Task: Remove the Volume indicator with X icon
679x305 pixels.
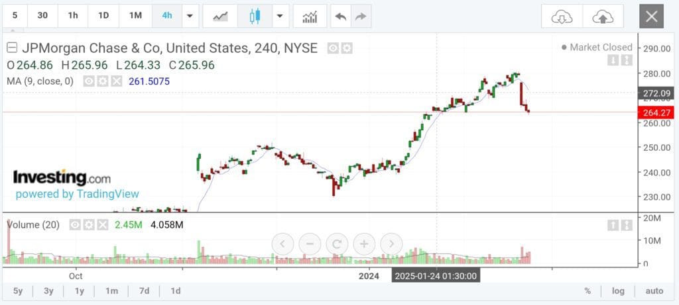Action: coord(102,225)
